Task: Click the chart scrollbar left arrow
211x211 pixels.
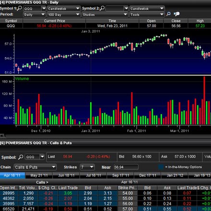Action: coord(1,136)
